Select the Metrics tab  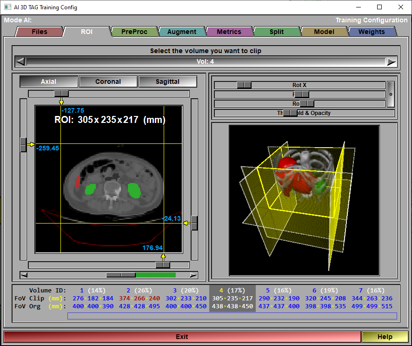229,32
